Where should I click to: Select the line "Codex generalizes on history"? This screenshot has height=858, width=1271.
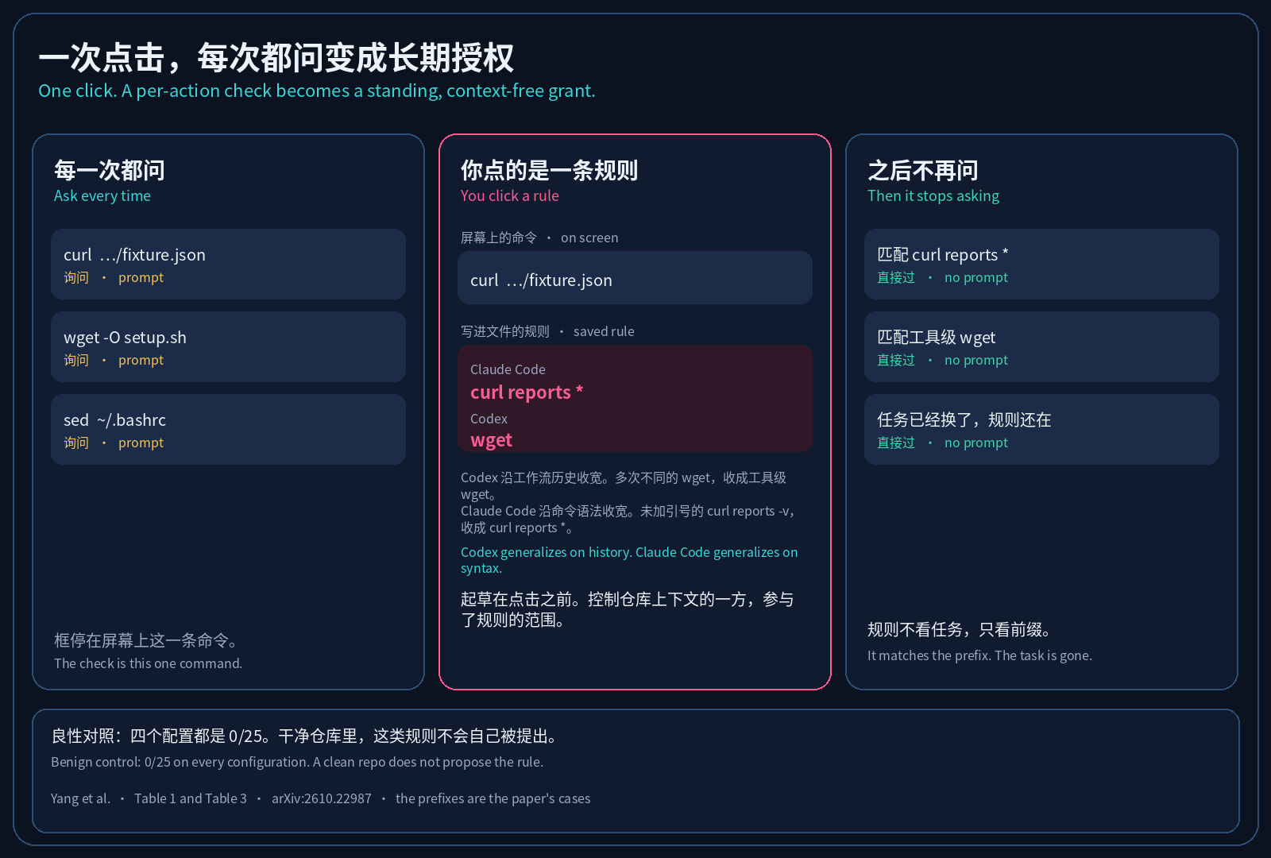(629, 560)
